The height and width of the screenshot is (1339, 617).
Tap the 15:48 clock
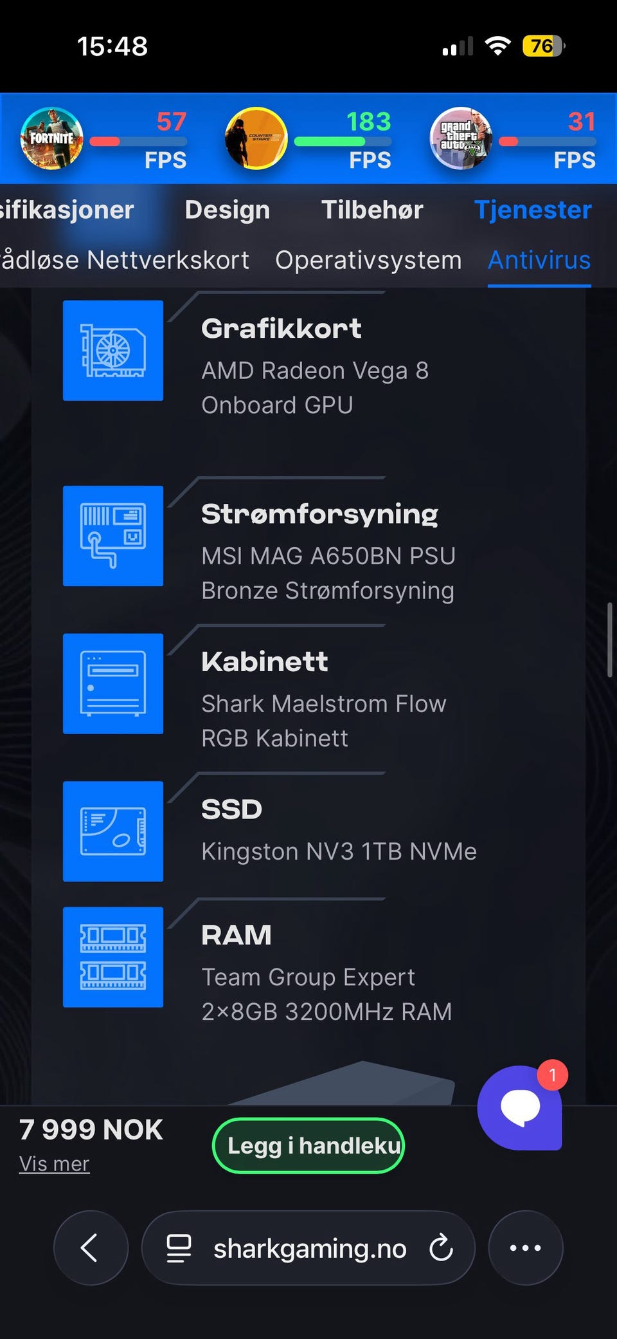tap(112, 46)
